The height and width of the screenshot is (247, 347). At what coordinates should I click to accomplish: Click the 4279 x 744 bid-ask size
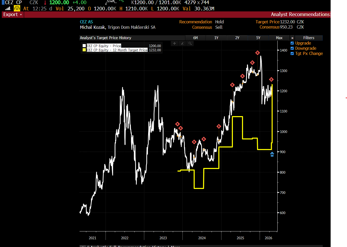(197, 3)
